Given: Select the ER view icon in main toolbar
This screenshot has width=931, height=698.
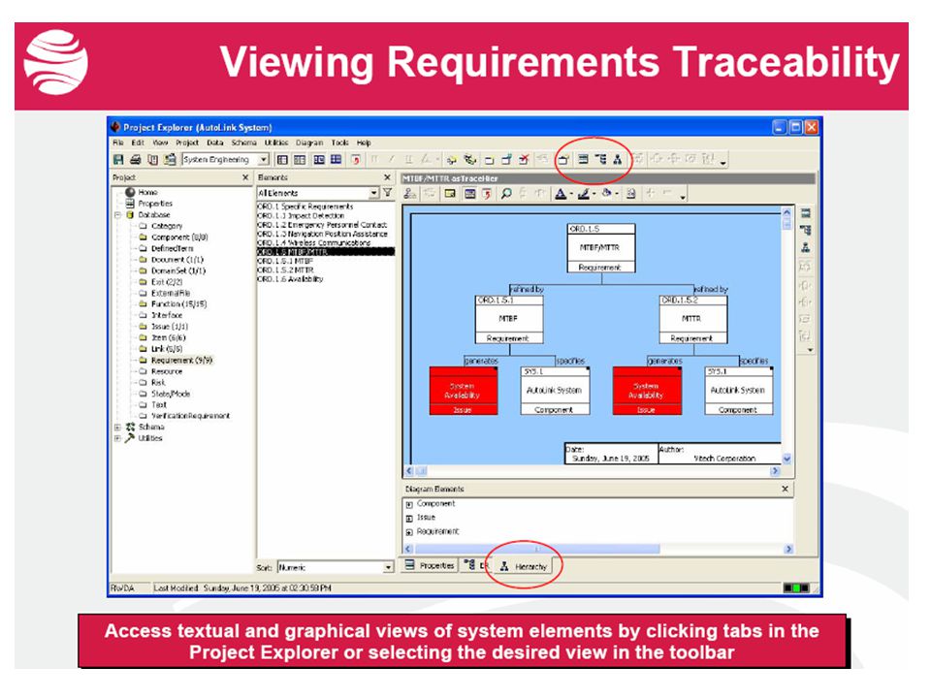Looking at the screenshot, I should pyautogui.click(x=601, y=159).
